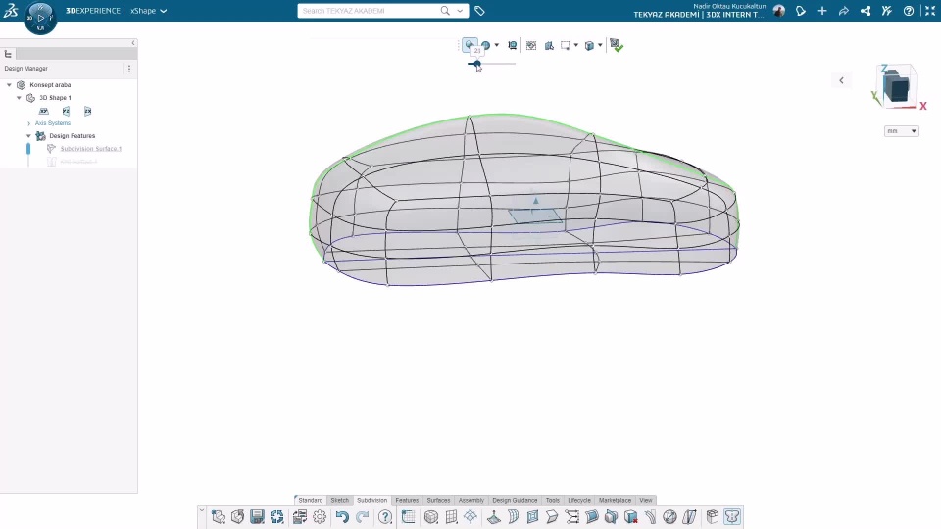Open the settings gear in action bar
Screen dimensions: 941x529
tap(320, 517)
